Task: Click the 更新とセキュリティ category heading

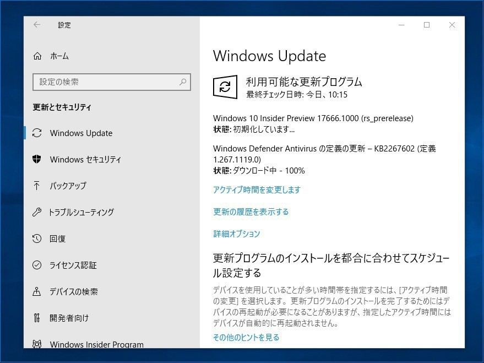Action: tap(62, 107)
